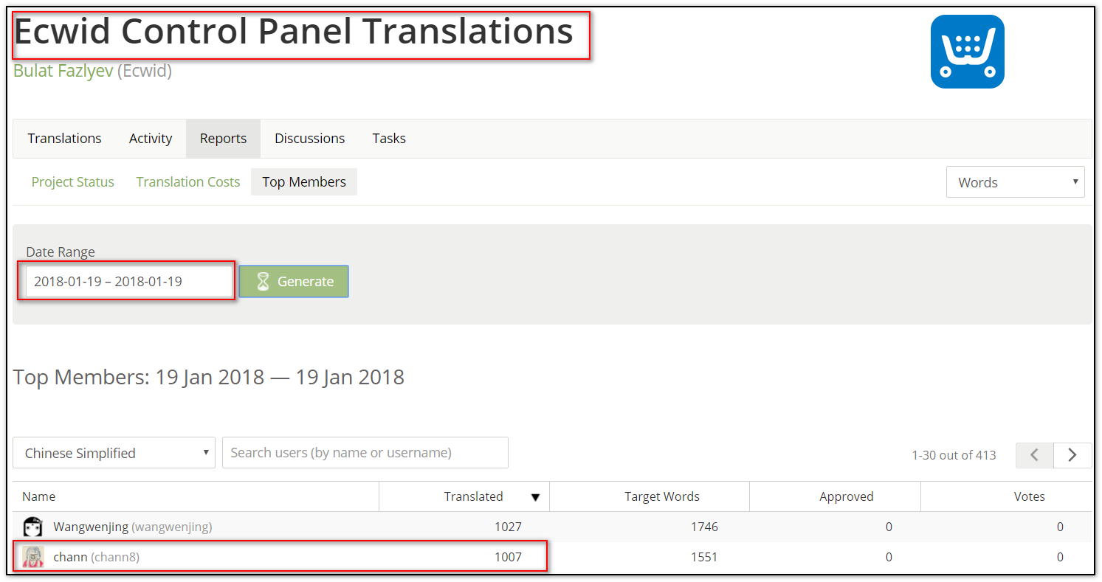
Task: Select the Project Status report
Action: (73, 182)
